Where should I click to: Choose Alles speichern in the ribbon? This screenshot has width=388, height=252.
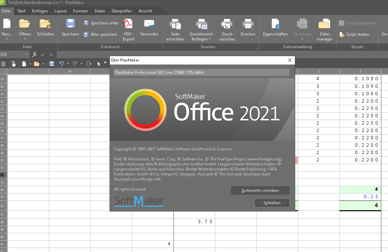coord(100,34)
